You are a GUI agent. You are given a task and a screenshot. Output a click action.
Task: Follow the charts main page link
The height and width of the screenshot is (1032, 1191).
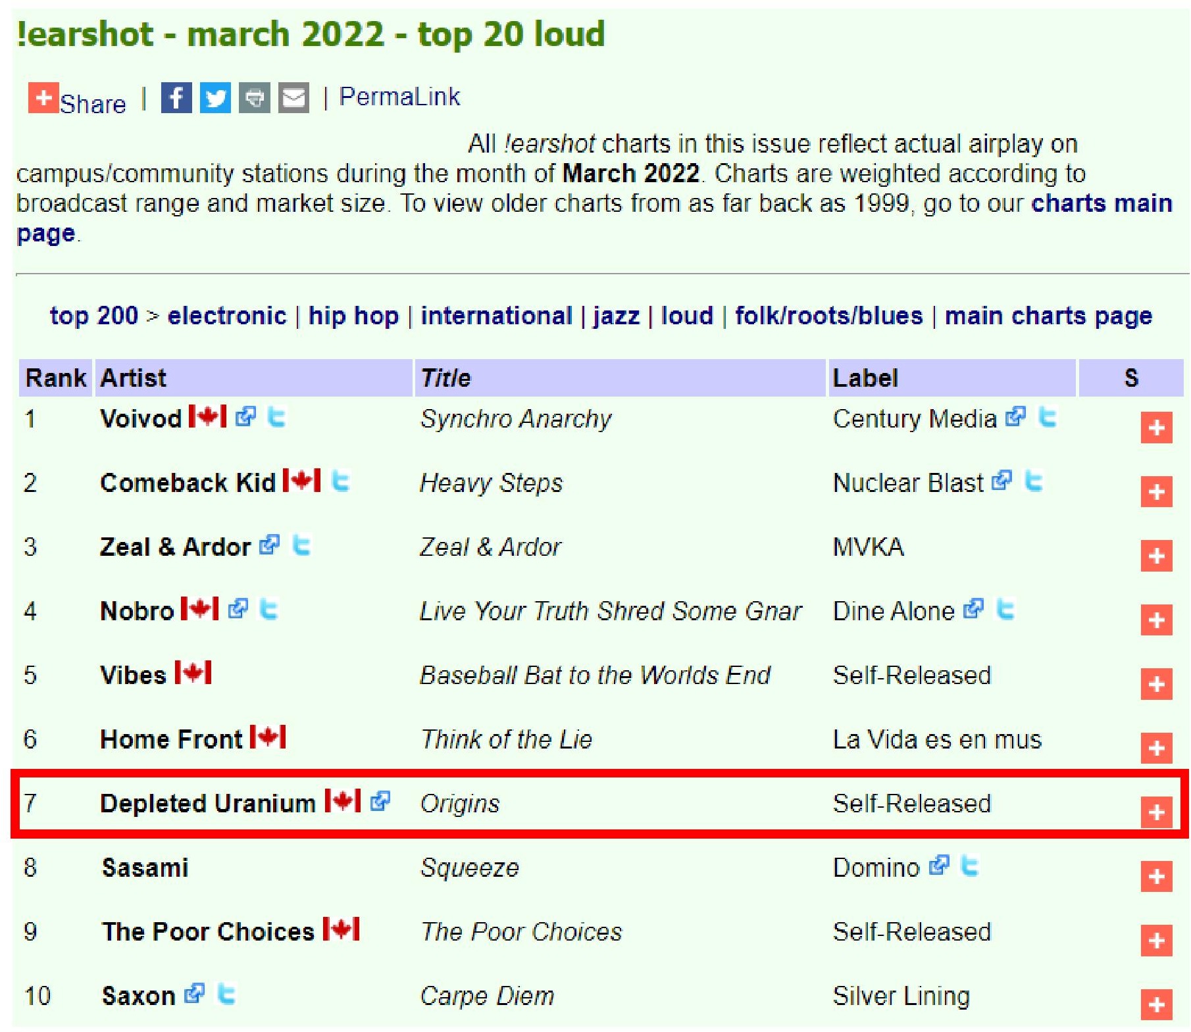1101,203
